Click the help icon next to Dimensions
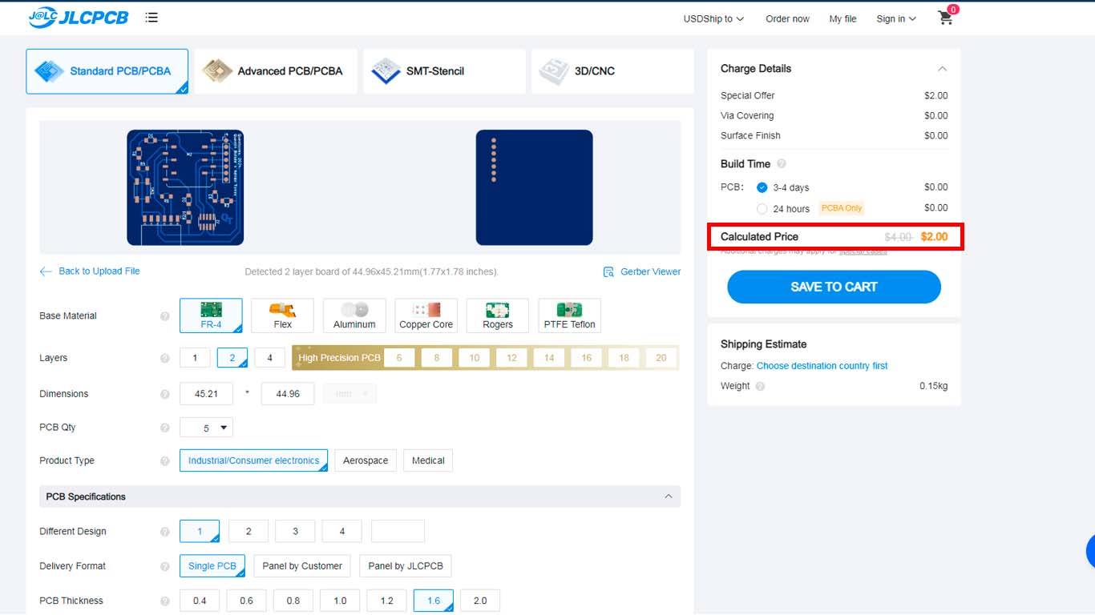This screenshot has height=615, width=1095. click(x=165, y=394)
